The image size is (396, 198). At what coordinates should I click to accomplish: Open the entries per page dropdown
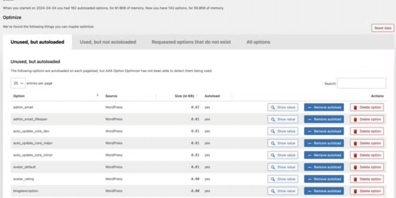[x=18, y=83]
